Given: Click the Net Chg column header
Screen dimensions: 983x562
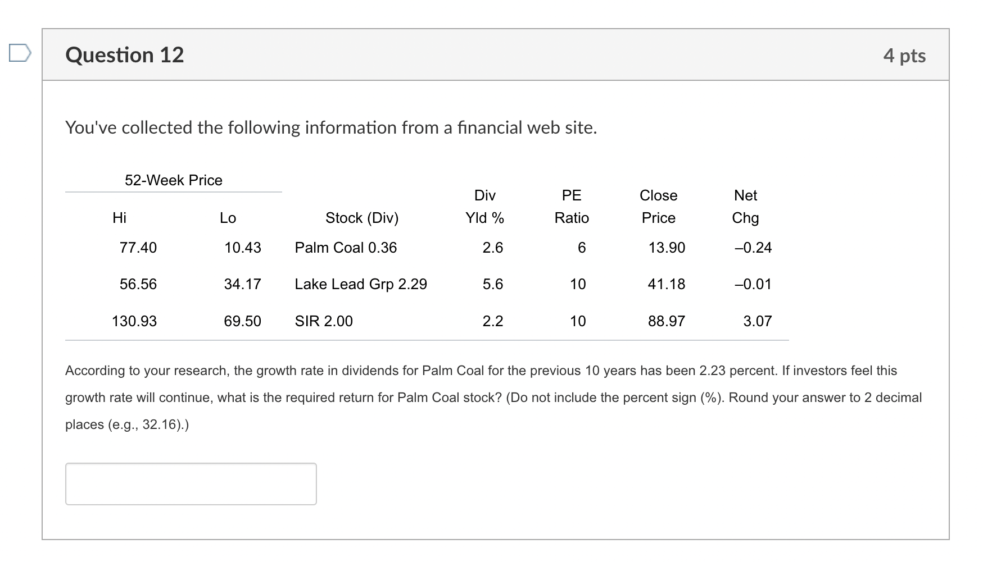Looking at the screenshot, I should [x=745, y=206].
